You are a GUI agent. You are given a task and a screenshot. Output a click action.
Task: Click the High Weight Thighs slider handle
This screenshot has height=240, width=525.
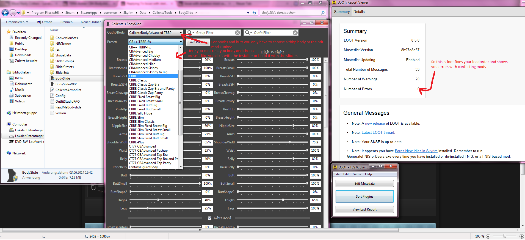tap(283, 200)
